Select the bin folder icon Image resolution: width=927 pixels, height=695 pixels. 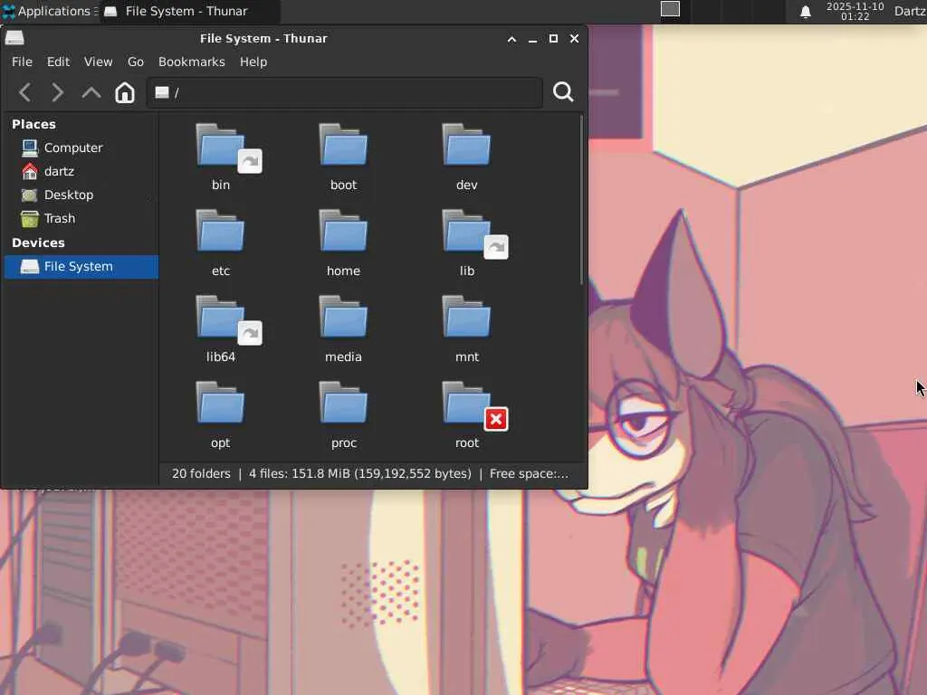(x=221, y=146)
